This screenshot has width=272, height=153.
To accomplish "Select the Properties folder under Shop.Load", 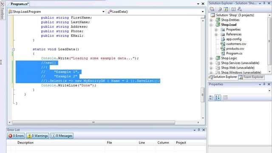I will pos(233,29).
